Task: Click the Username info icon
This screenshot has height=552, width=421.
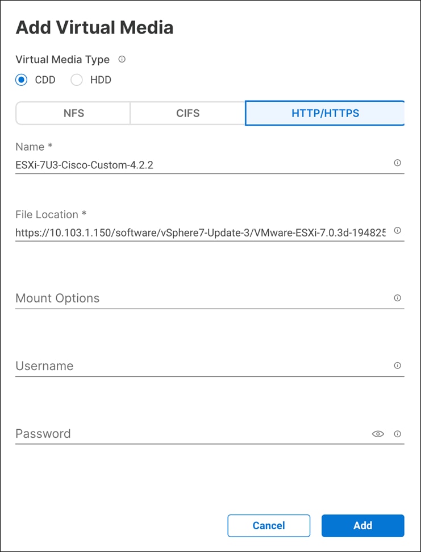Action: (397, 366)
